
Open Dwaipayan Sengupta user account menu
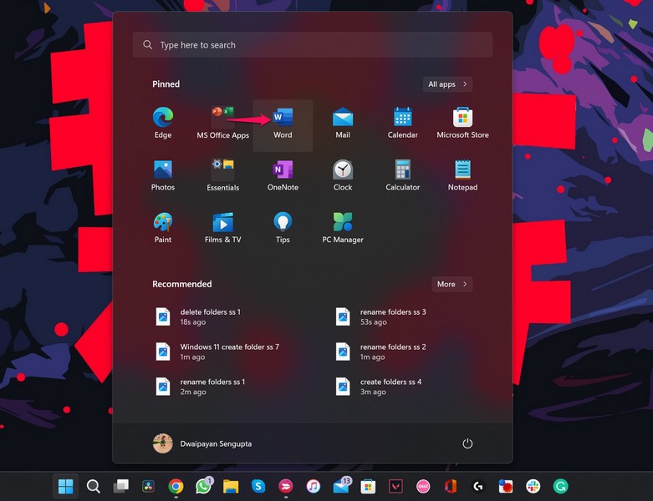click(x=202, y=443)
